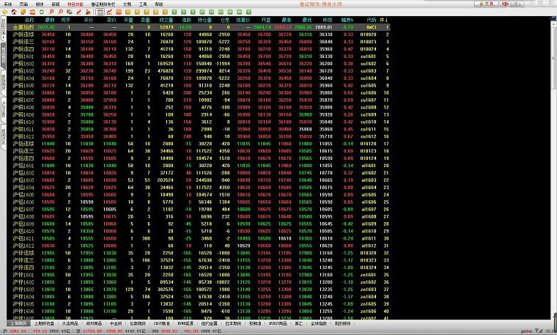
Task: Open the 帮助 menu
Action: [x=159, y=4]
